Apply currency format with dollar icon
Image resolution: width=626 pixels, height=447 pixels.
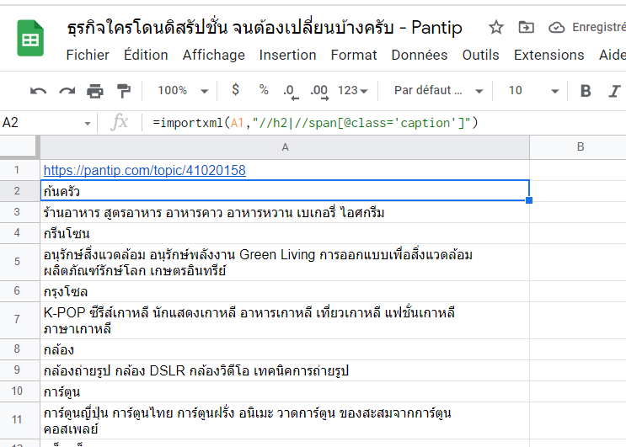[236, 90]
